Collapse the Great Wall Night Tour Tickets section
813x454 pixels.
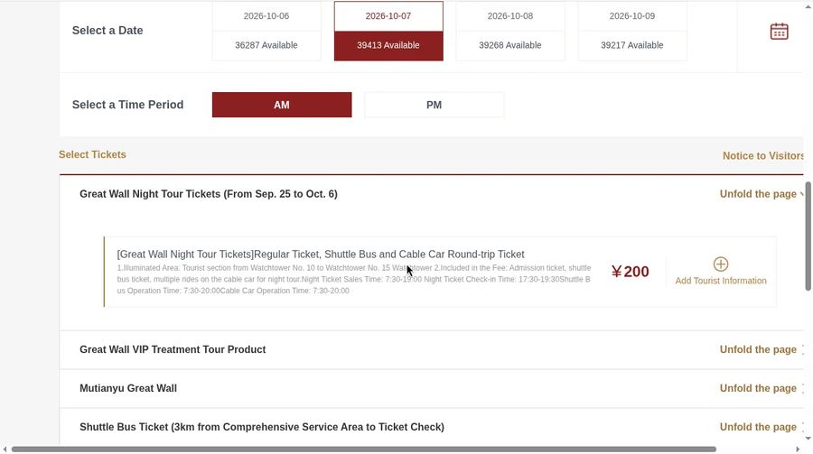click(762, 194)
